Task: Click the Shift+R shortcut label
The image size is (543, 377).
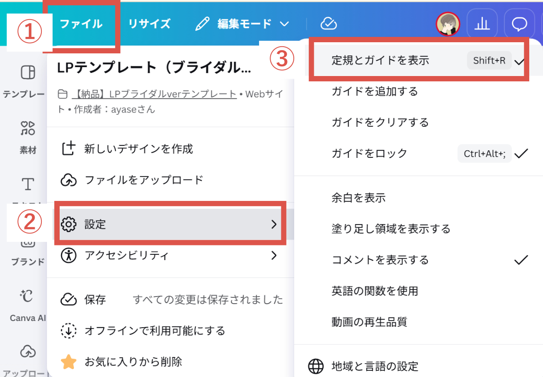Action: pos(489,60)
